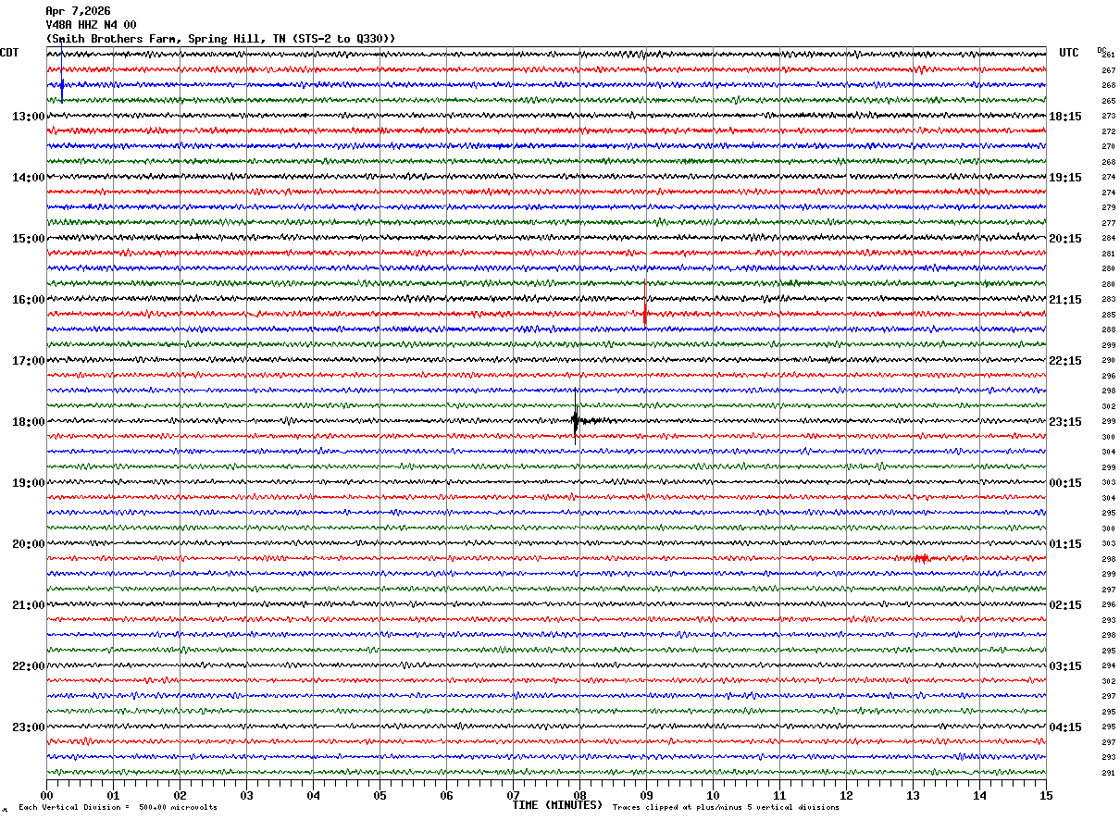Click minute tick label 11 on time axis
The width and height of the screenshot is (1120, 820).
[779, 795]
